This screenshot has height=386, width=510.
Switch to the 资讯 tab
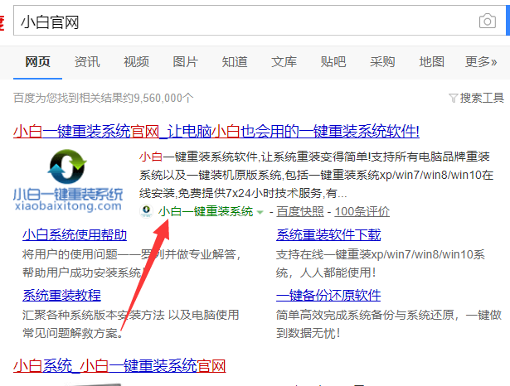tap(87, 61)
